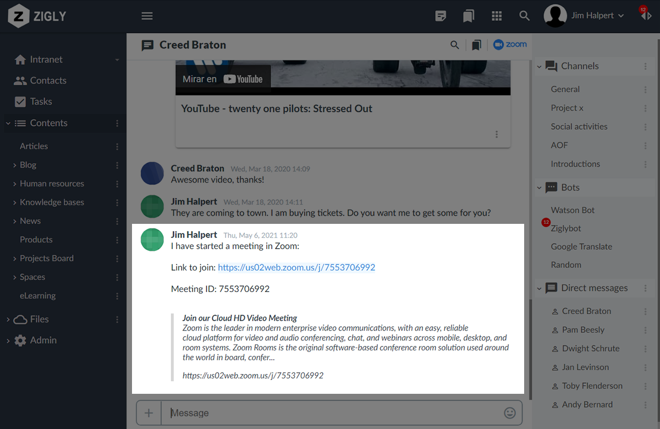Open YouTube card three-dot options menu
This screenshot has height=429, width=660.
click(497, 134)
